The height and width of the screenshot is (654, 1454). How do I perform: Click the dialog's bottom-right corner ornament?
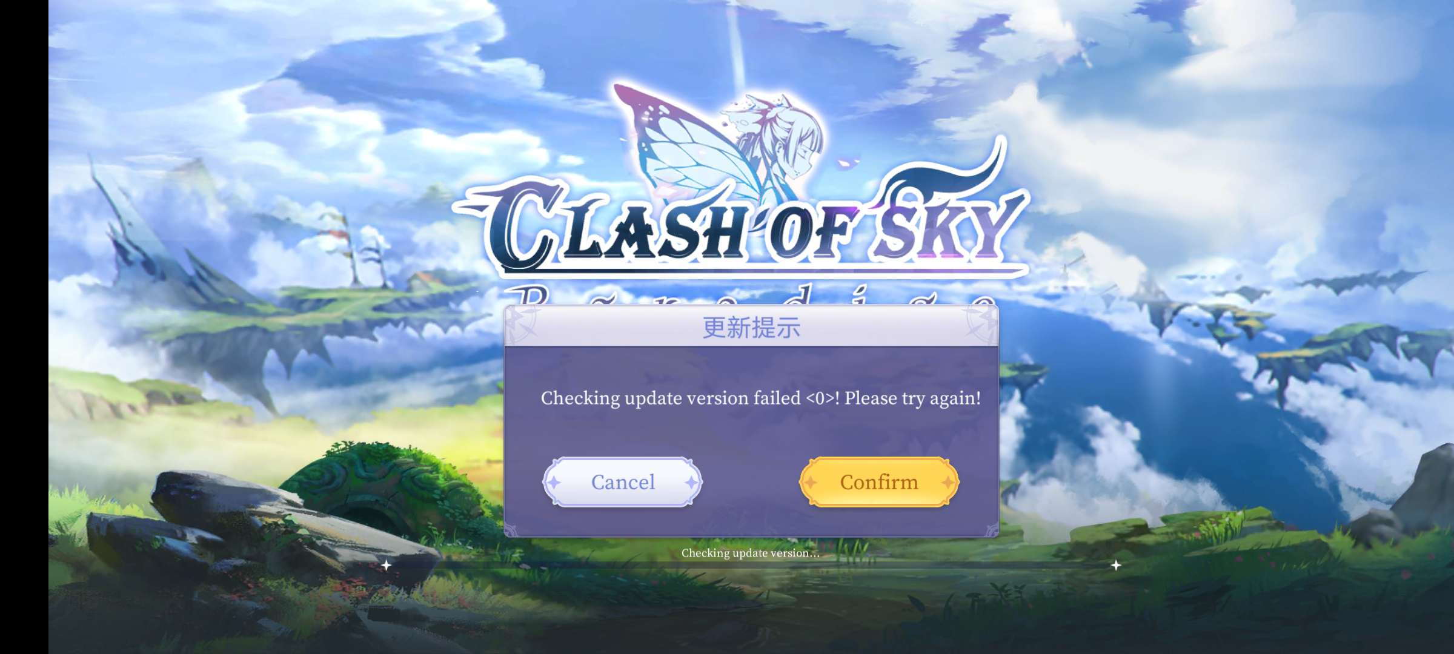click(x=991, y=530)
